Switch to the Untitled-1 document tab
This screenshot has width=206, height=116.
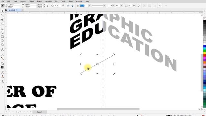click(x=13, y=10)
